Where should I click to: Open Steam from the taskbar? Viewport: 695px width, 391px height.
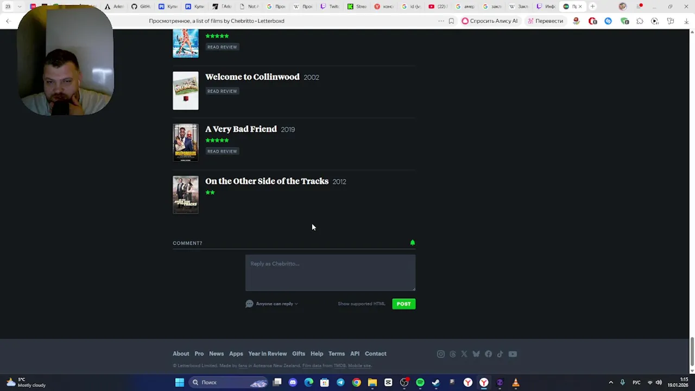point(436,382)
